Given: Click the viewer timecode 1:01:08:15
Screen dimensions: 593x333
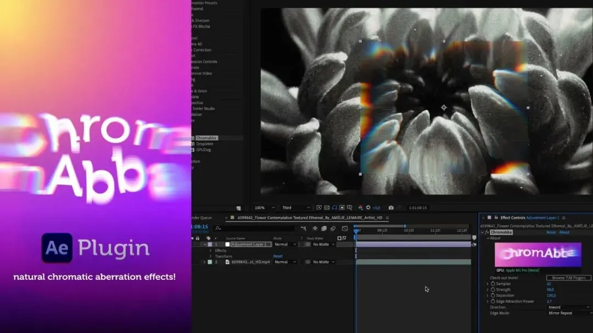Looking at the screenshot, I should pos(418,208).
